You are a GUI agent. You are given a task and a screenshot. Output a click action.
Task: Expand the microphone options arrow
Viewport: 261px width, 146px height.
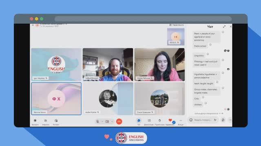(102, 122)
